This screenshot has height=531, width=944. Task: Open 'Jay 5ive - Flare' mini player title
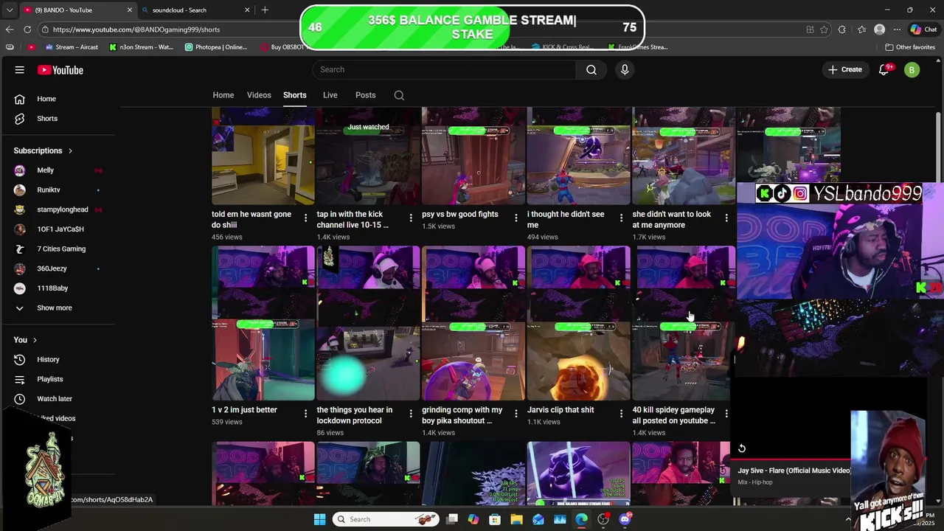794,471
